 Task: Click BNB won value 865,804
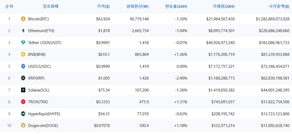tap(142, 54)
